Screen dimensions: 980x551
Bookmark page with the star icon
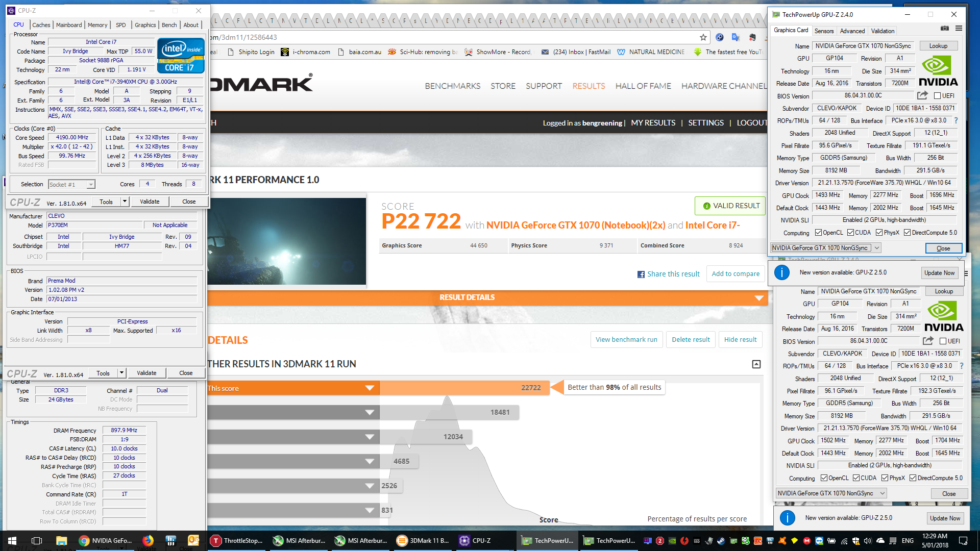(x=703, y=37)
